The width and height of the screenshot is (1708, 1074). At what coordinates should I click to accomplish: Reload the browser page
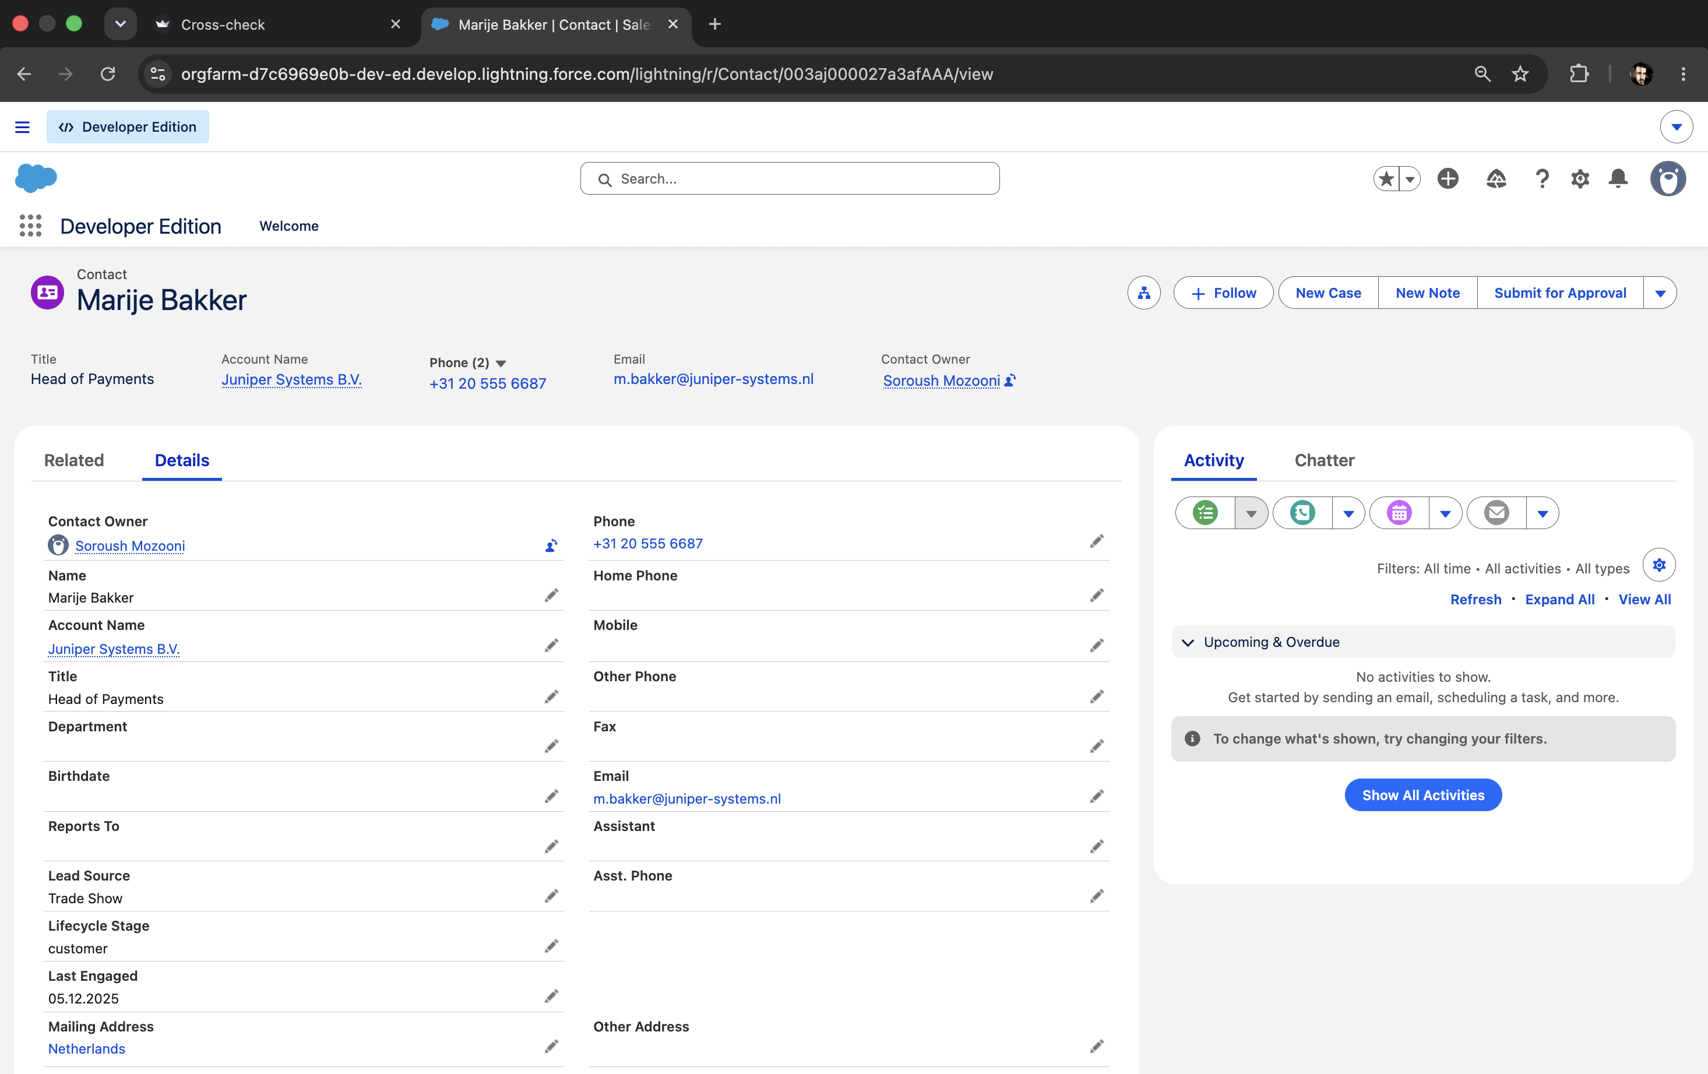[108, 74]
